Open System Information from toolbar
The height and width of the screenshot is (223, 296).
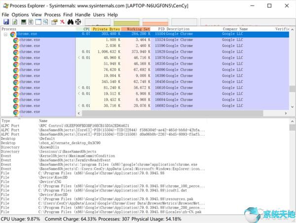pos(24,22)
